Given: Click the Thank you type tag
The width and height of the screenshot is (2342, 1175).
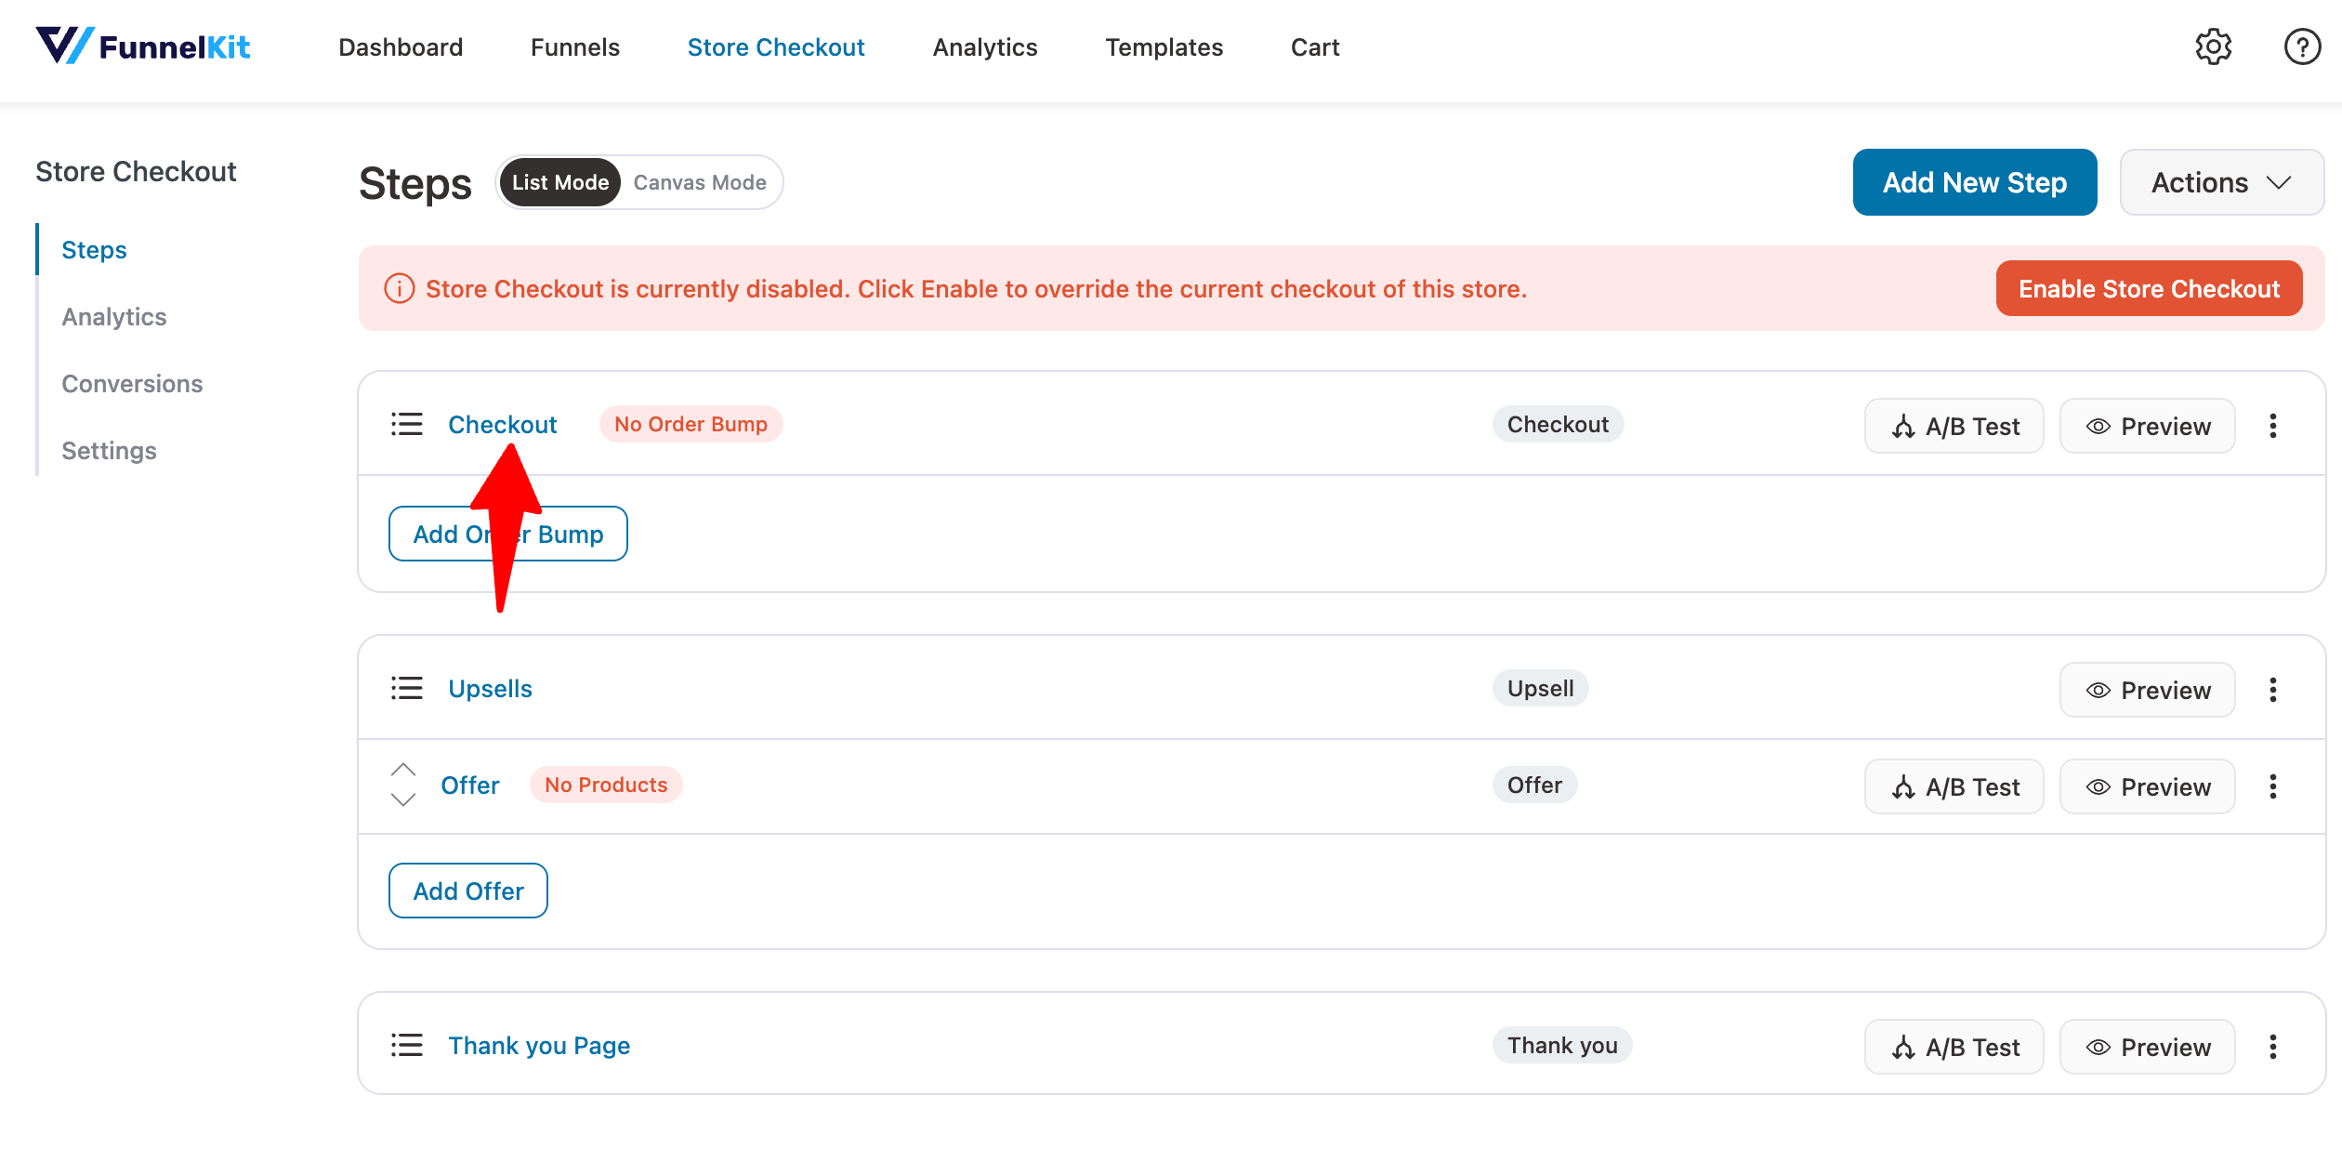Looking at the screenshot, I should point(1562,1045).
